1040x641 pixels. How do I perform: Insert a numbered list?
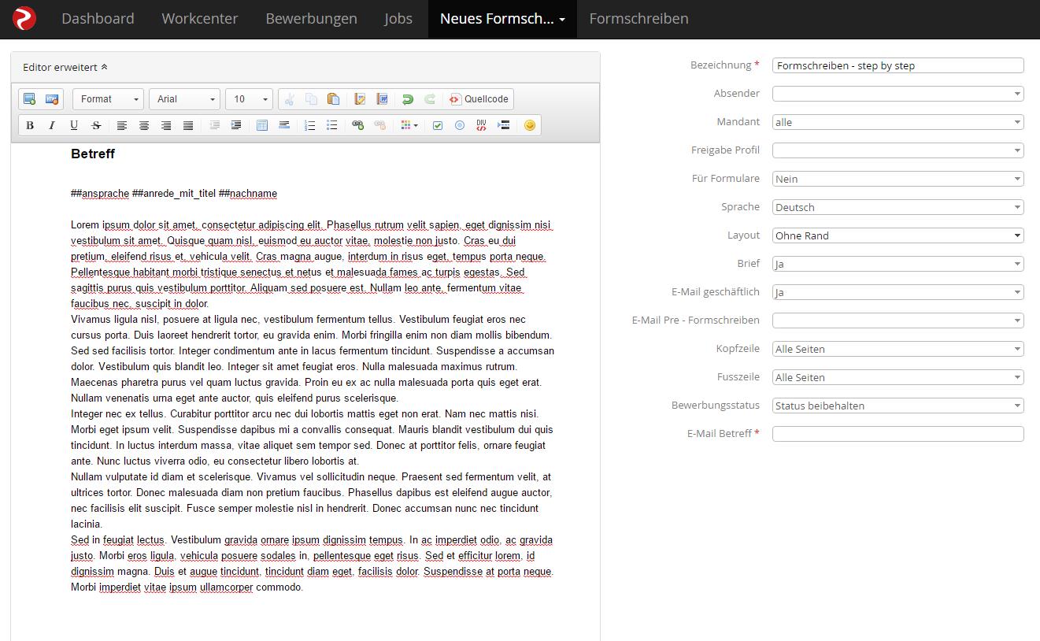tap(310, 125)
